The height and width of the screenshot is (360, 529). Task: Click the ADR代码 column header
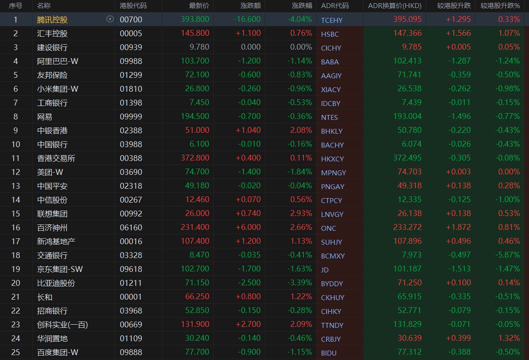334,6
